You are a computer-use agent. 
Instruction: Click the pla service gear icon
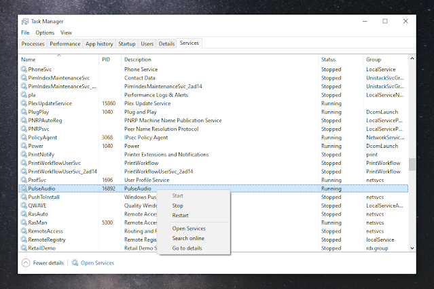click(x=24, y=95)
